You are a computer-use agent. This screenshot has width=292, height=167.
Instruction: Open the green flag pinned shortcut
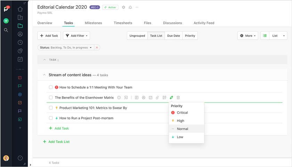tap(20, 86)
